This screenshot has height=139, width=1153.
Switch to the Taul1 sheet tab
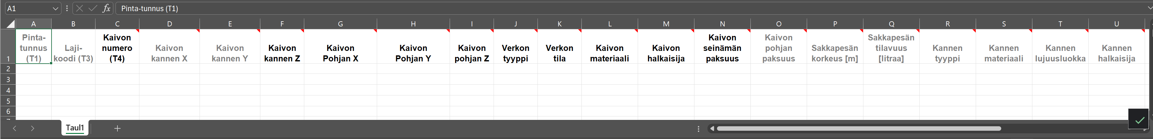75,128
